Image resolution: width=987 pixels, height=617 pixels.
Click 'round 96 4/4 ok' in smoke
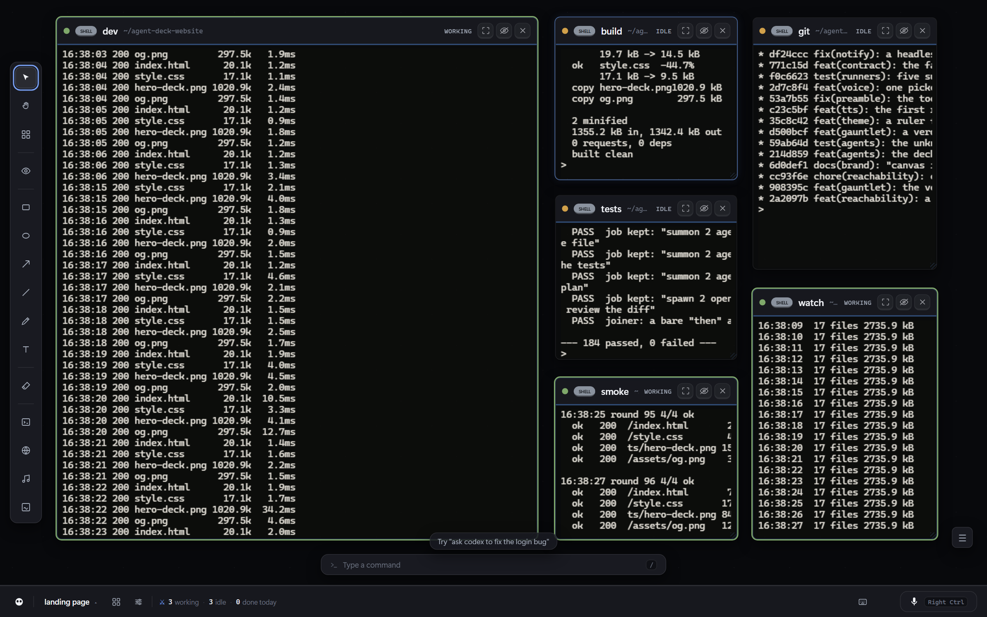coord(652,481)
